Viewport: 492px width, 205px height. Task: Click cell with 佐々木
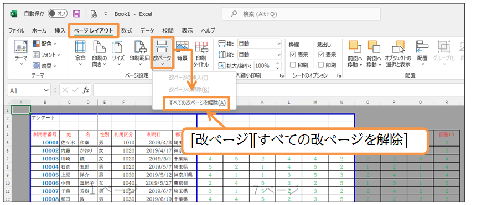click(69, 143)
